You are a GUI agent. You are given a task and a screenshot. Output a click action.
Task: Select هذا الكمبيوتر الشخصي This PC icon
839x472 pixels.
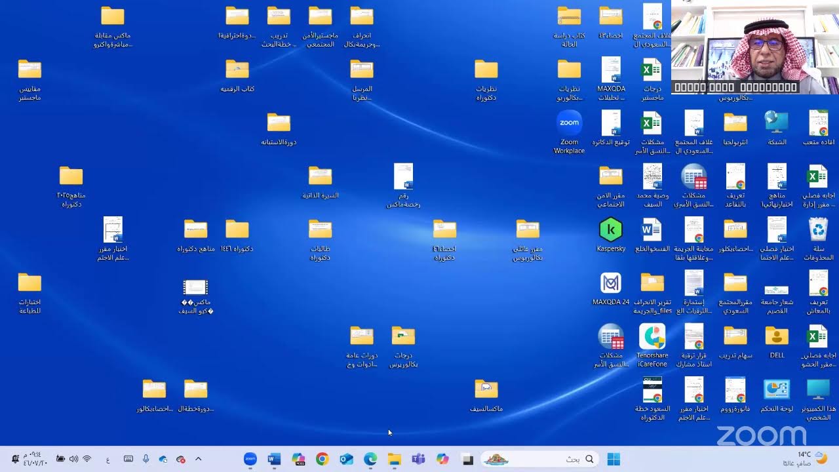(819, 399)
